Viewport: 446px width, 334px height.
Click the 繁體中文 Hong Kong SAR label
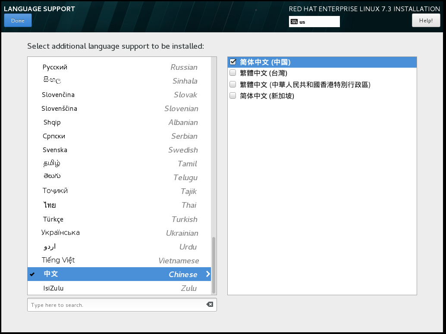pos(305,84)
